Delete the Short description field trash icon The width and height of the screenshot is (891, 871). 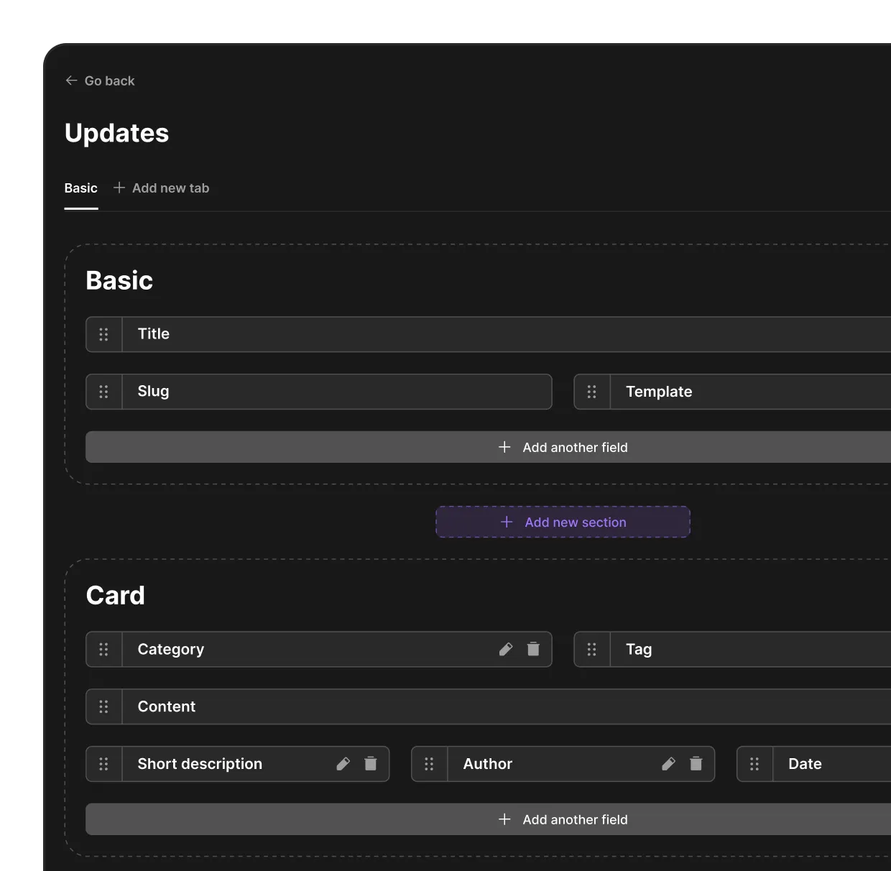371,763
